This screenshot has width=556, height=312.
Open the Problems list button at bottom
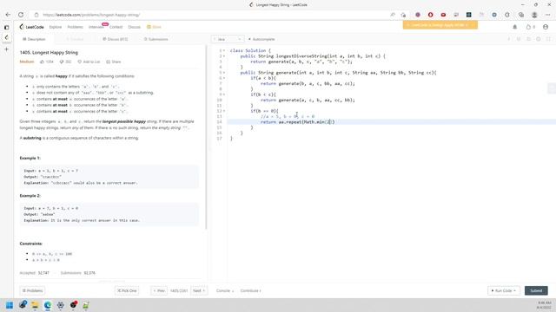32,291
